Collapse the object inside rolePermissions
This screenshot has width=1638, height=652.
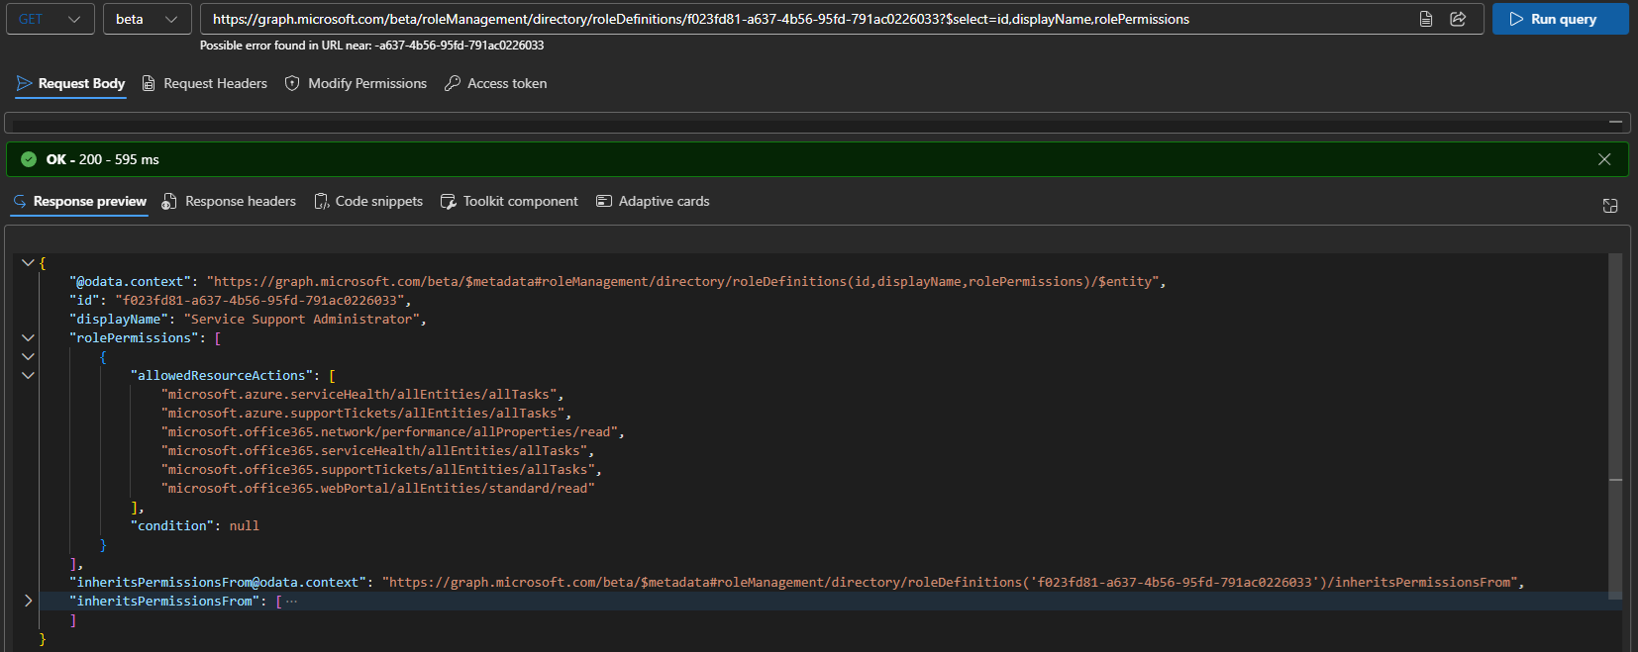(28, 357)
